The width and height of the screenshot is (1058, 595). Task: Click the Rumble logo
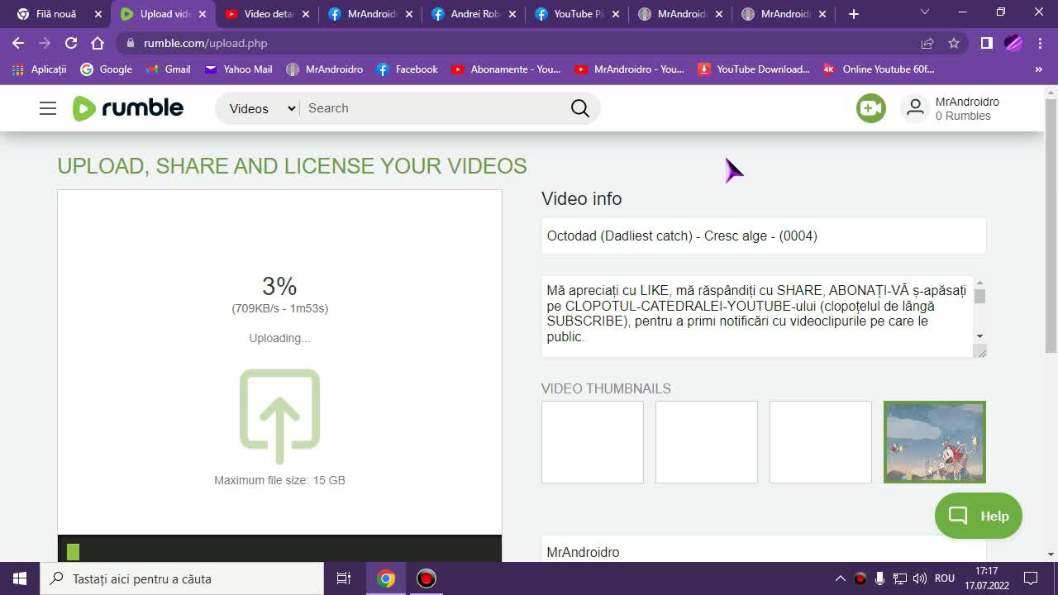click(x=128, y=108)
